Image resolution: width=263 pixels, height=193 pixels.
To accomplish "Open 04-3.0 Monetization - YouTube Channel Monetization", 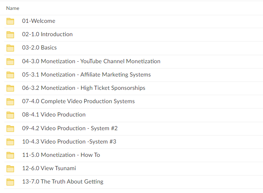I will point(91,61).
